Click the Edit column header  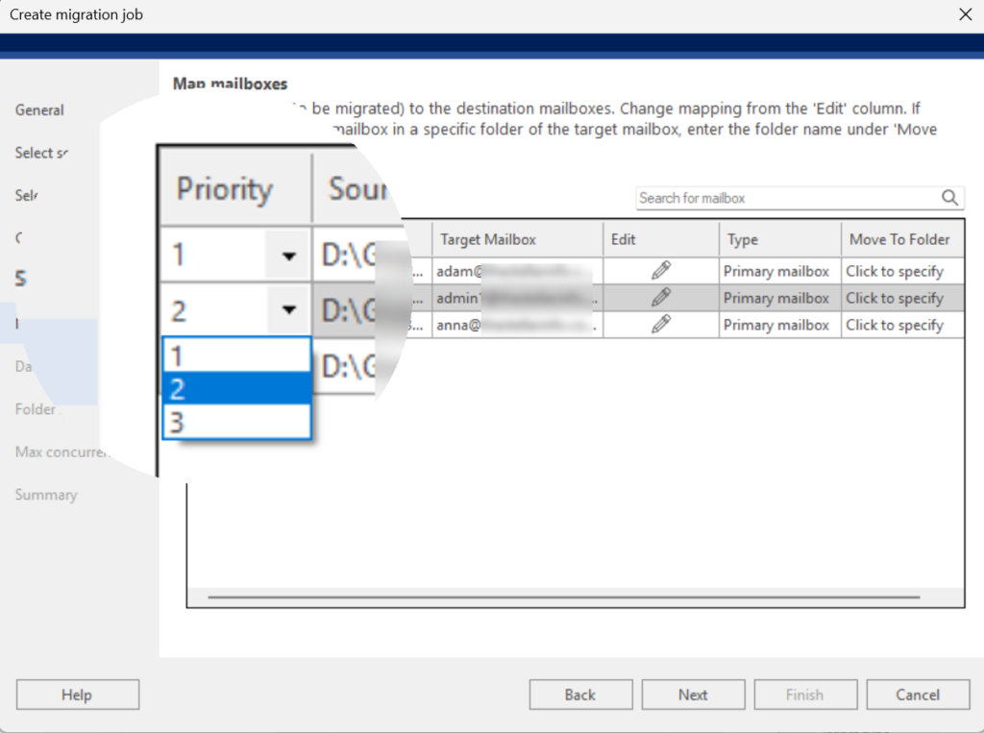[x=661, y=240]
